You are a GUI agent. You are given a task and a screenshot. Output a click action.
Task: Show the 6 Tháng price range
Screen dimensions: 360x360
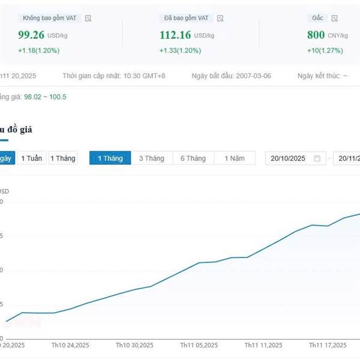pos(193,158)
